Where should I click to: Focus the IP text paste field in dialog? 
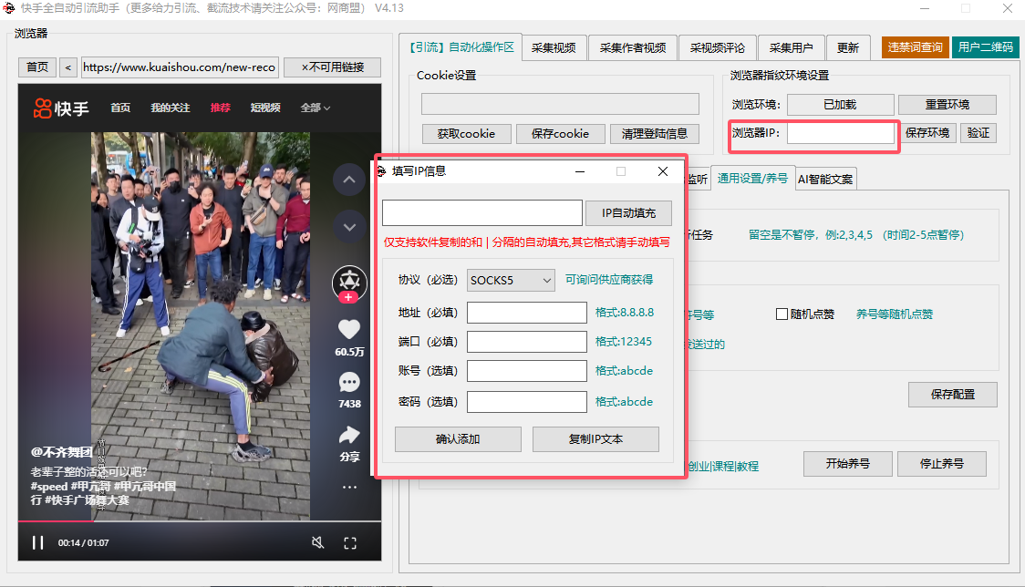pos(482,213)
